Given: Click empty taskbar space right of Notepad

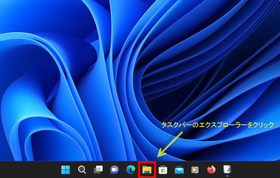Looking at the screenshot, I should [256, 170].
